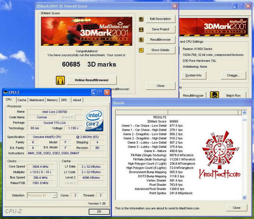The width and height of the screenshot is (254, 219).
Task: Click Online ResultBrowser button
Action: (x=92, y=80)
